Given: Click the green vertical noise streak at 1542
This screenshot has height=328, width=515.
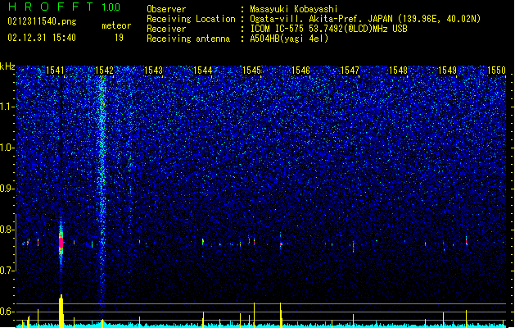Looking at the screenshot, I should coord(102,191).
